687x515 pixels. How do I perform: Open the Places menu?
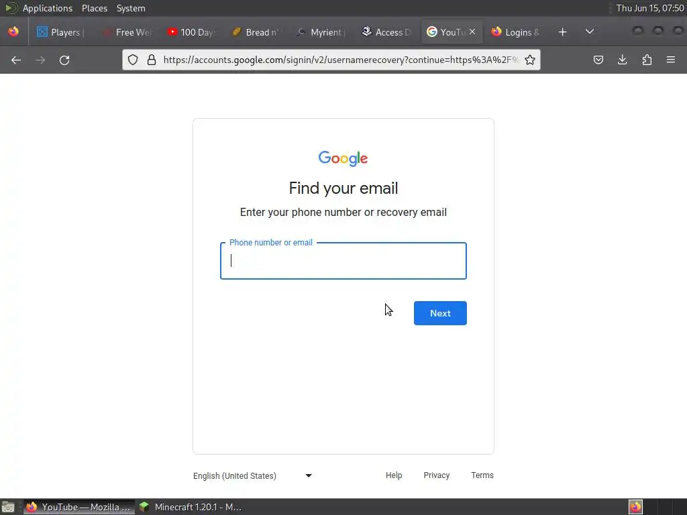[95, 8]
